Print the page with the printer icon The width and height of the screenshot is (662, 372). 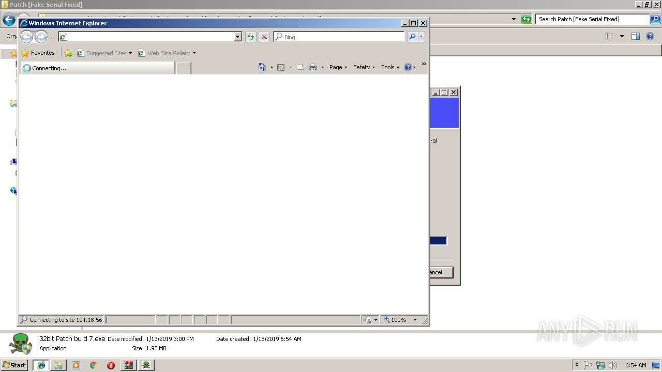pyautogui.click(x=313, y=67)
